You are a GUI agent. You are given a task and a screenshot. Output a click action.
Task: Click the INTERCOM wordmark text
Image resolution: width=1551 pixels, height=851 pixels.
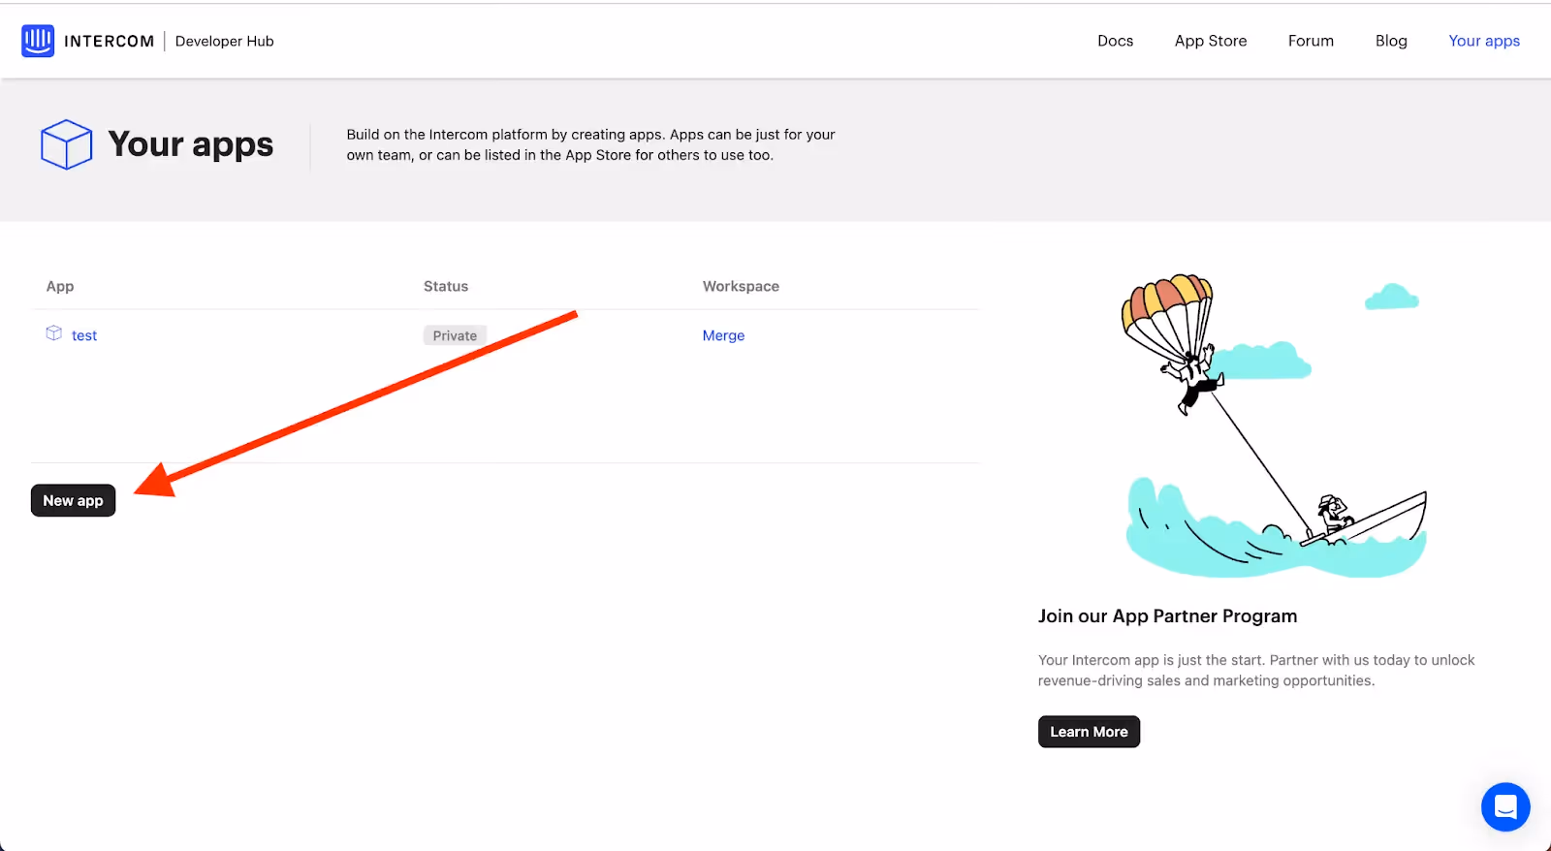click(109, 41)
